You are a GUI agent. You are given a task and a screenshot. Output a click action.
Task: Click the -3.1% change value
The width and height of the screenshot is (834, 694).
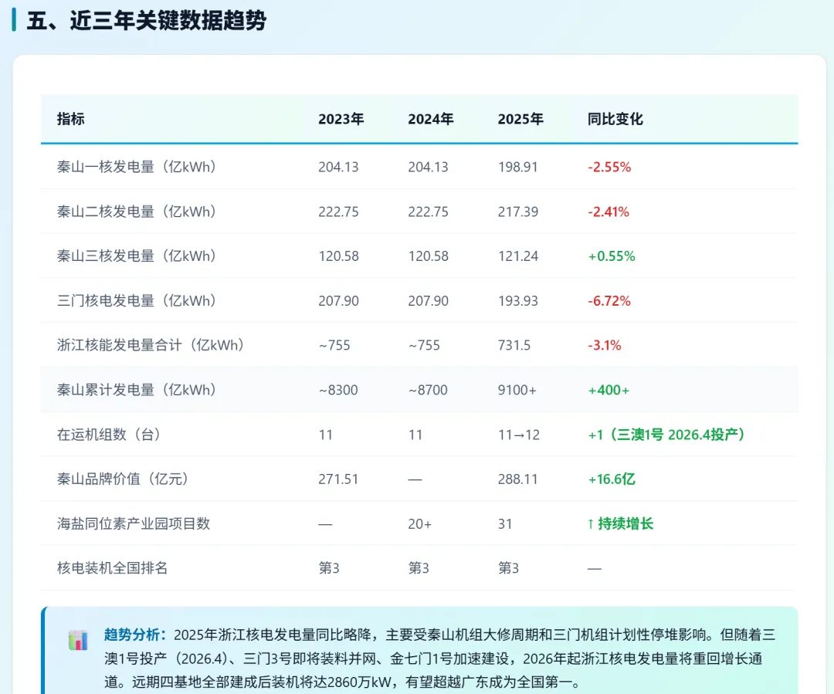(604, 345)
